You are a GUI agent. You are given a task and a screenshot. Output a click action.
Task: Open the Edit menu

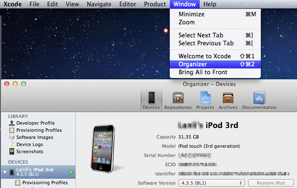click(x=53, y=4)
